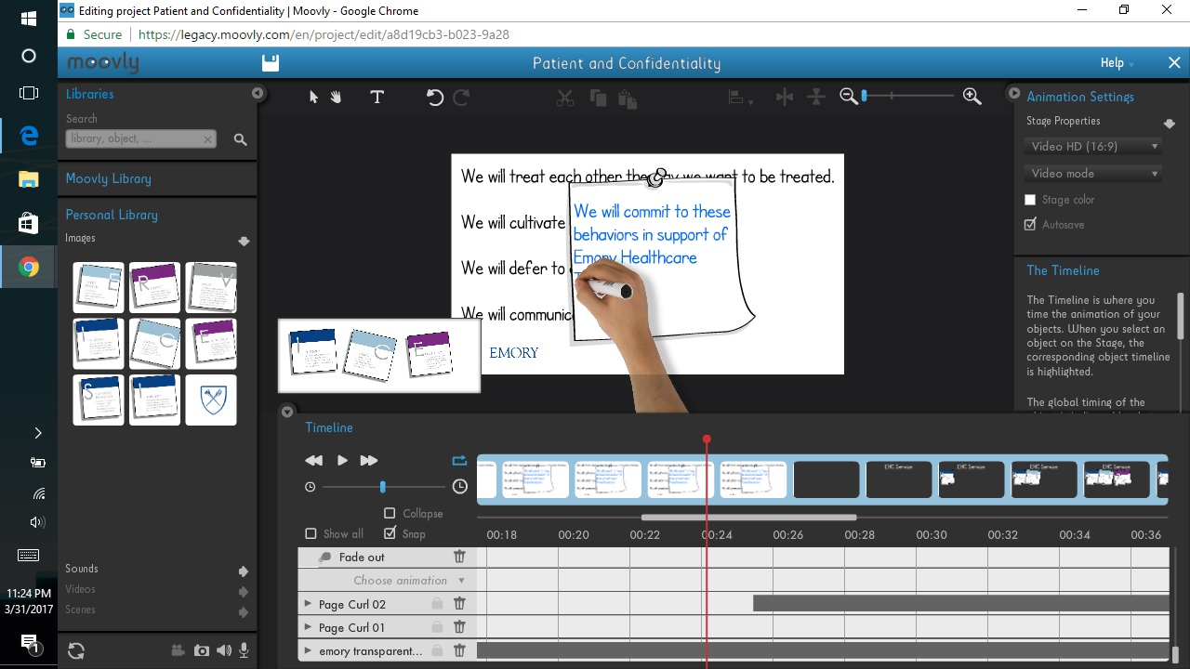Select the Emory shield logo thumbnail
The width and height of the screenshot is (1190, 669).
(x=211, y=400)
